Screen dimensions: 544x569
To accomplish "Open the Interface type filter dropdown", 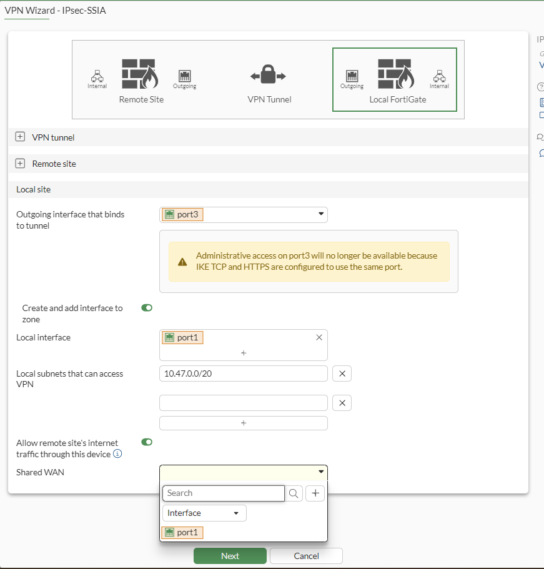I will pyautogui.click(x=204, y=513).
